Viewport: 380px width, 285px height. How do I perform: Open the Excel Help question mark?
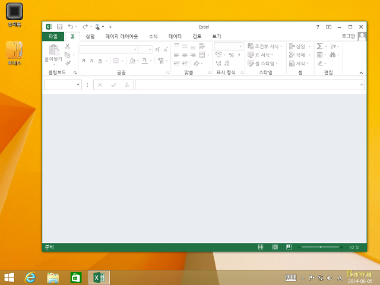point(318,27)
